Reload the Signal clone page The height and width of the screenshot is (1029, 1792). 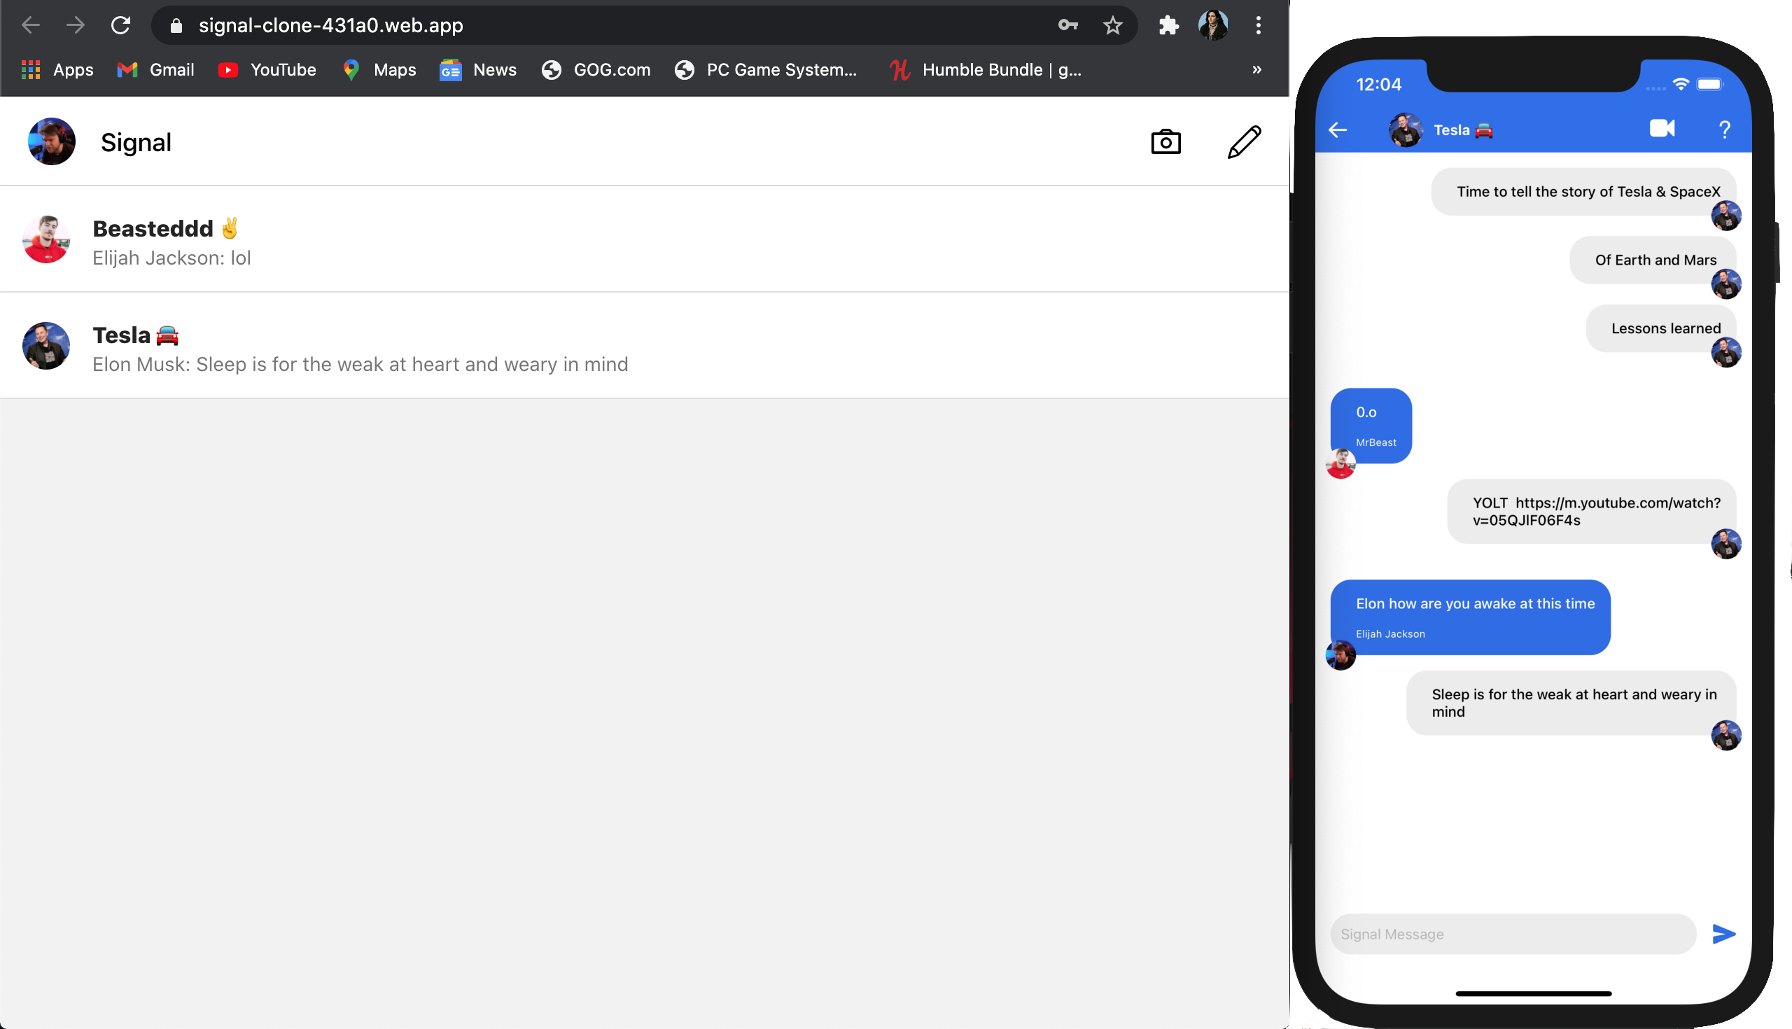click(x=121, y=25)
